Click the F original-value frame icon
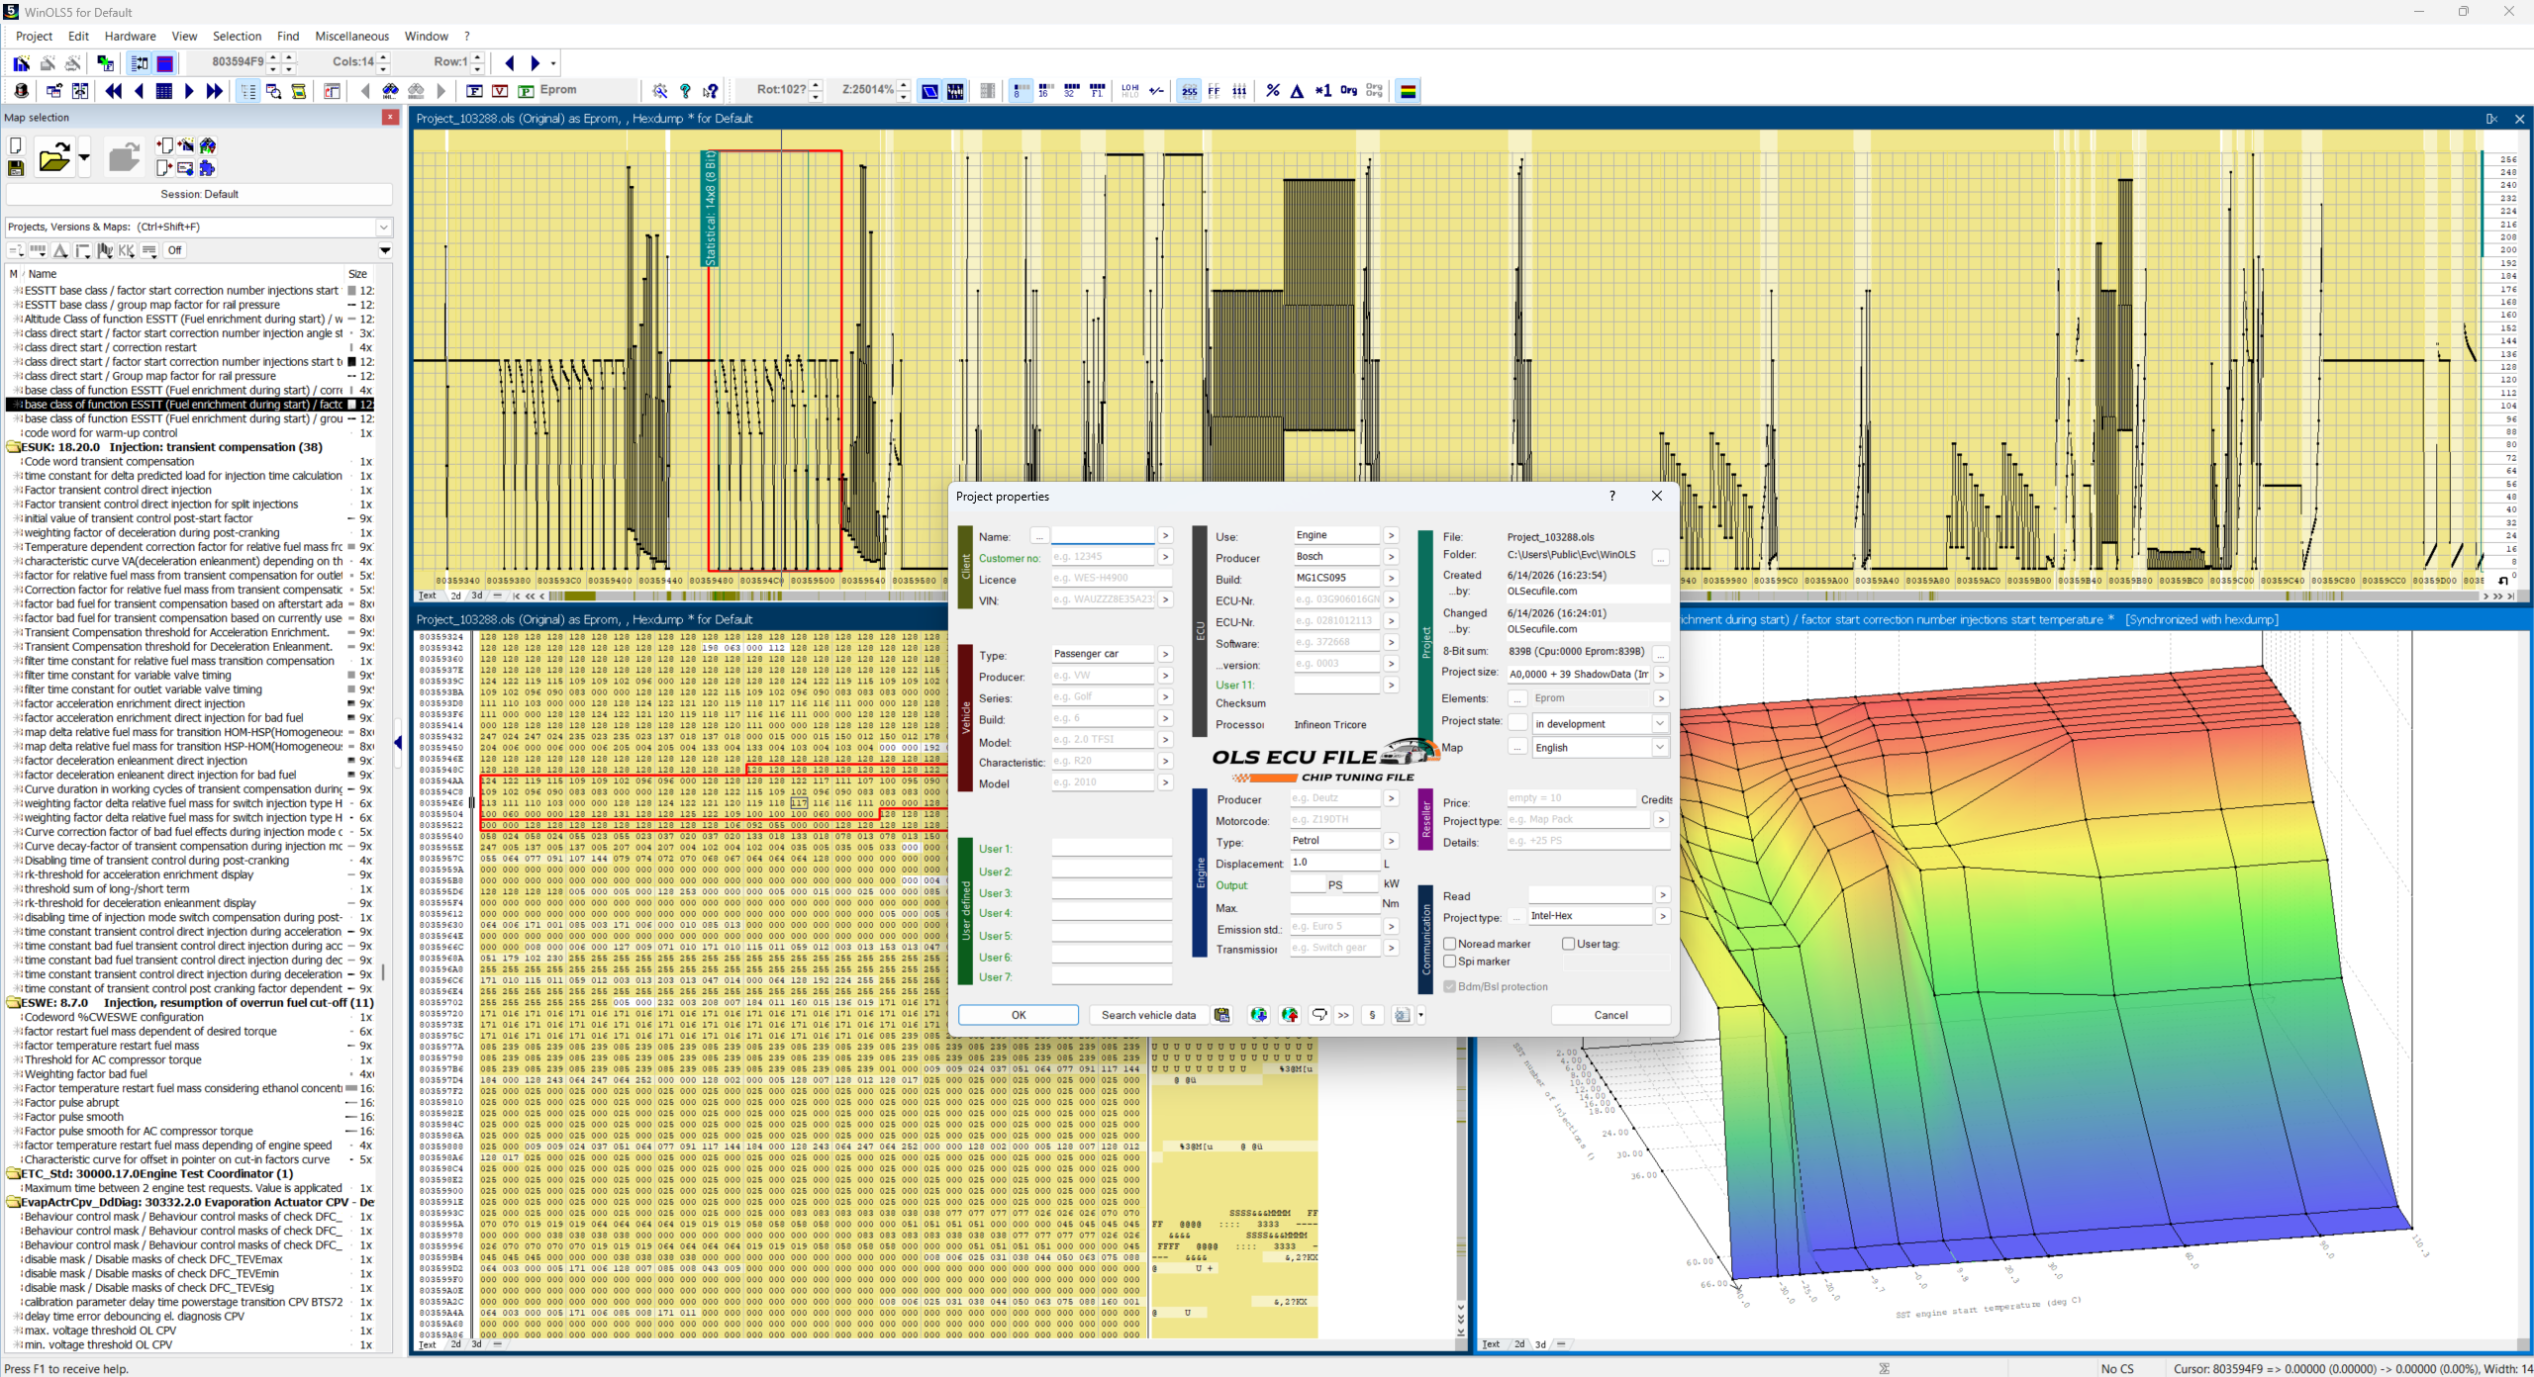The height and width of the screenshot is (1377, 2534). [474, 91]
